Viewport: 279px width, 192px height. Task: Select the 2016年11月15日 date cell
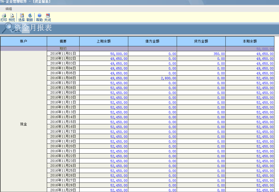tap(63, 122)
